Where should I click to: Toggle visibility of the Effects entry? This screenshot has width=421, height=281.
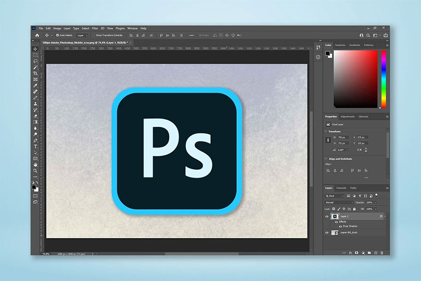(336, 222)
